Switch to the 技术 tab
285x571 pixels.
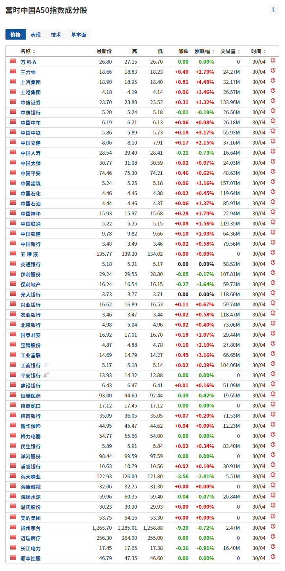56,35
